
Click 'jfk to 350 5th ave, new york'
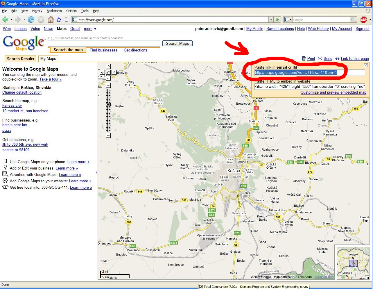coord(25,144)
